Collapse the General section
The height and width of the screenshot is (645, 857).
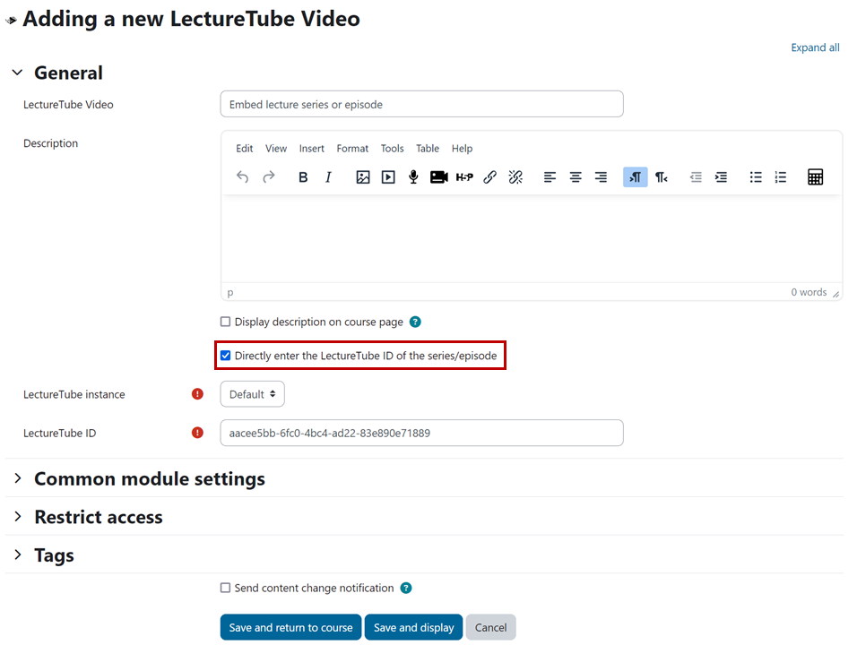[18, 72]
